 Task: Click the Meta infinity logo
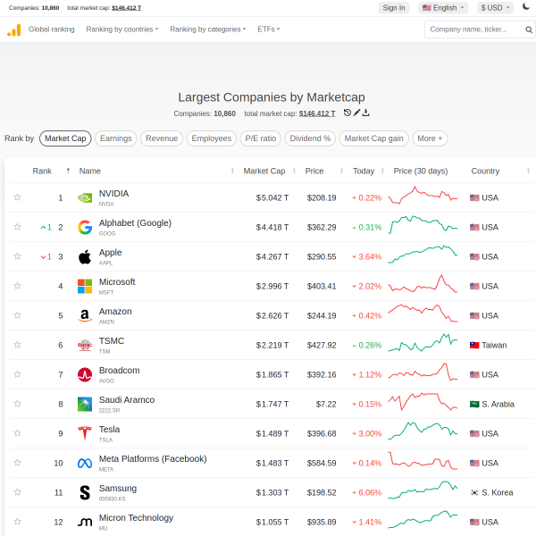(85, 463)
